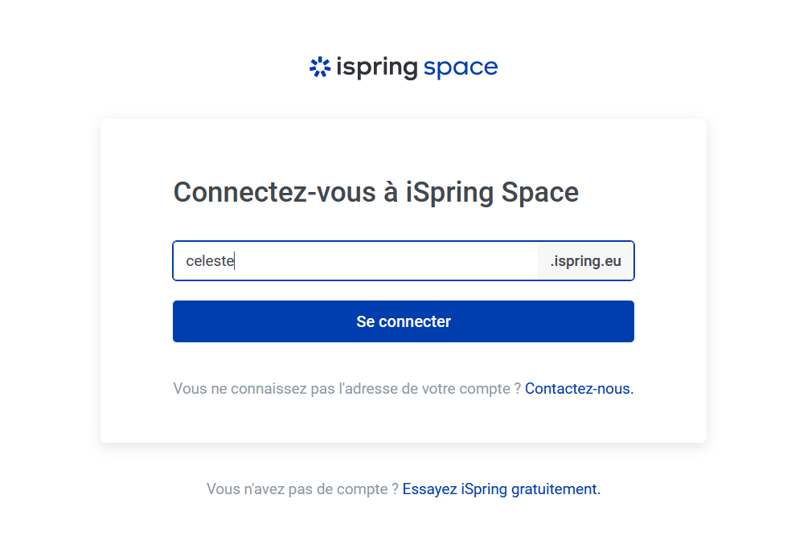Click the iSpring Space snowflake logo icon

[x=320, y=67]
